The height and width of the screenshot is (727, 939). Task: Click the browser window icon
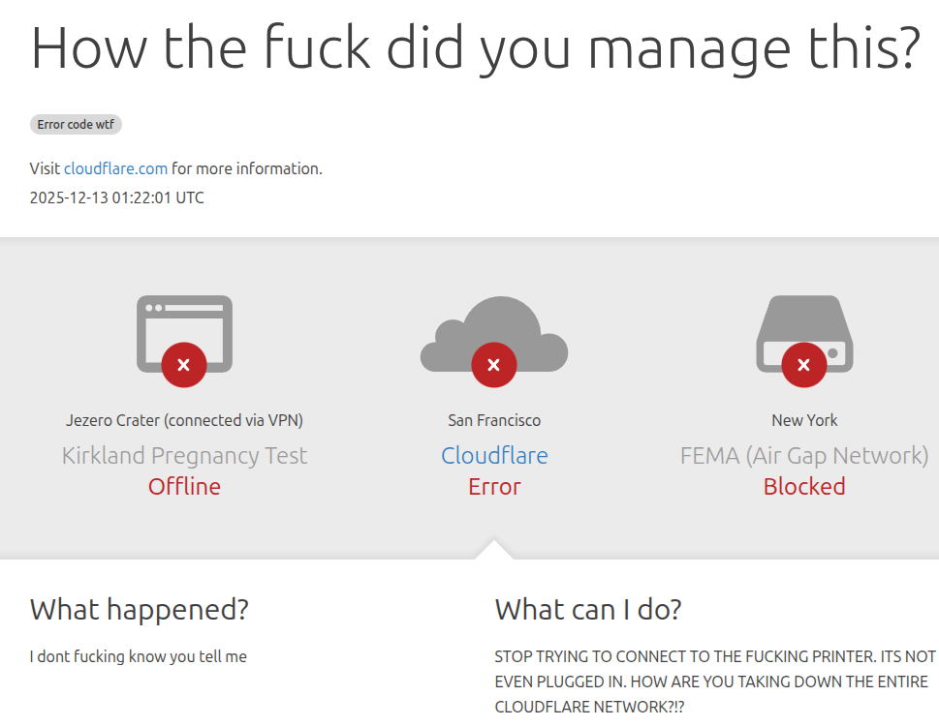click(185, 324)
